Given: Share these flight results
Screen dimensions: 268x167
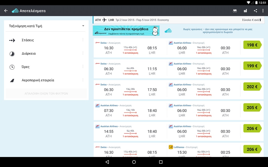Looking at the screenshot, I should coord(255,11).
